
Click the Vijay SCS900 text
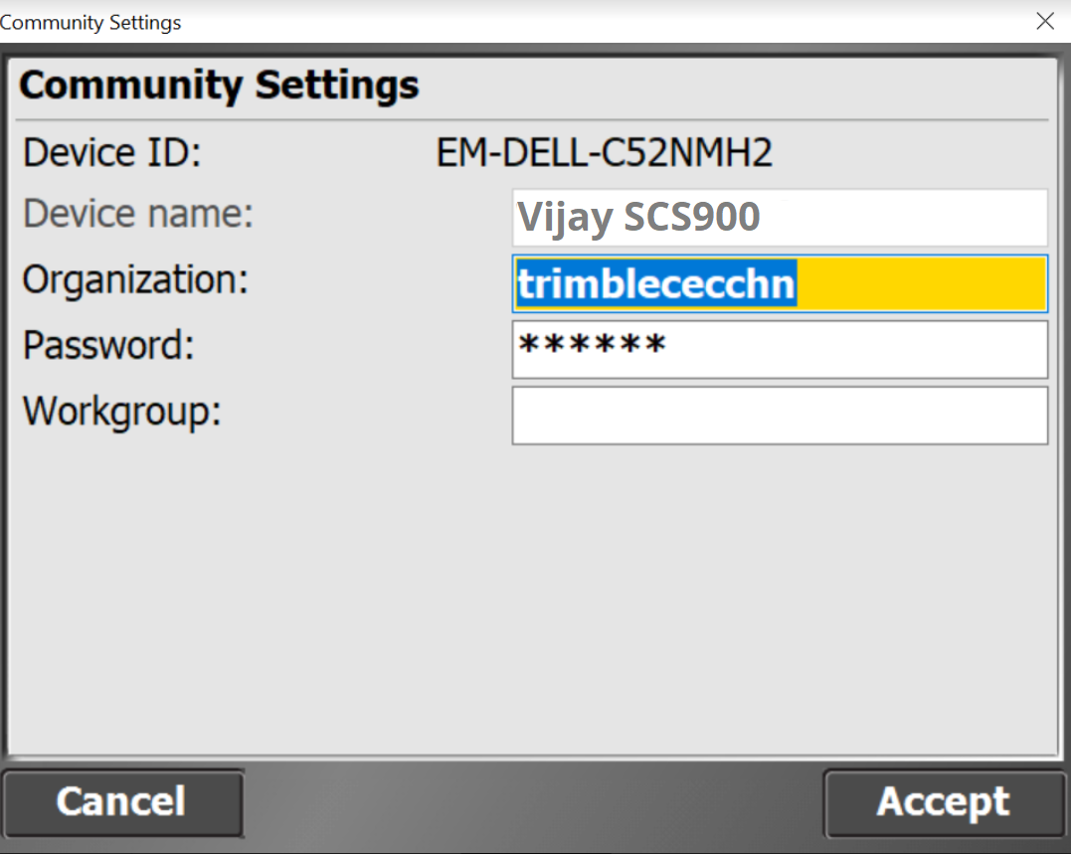[x=638, y=217]
